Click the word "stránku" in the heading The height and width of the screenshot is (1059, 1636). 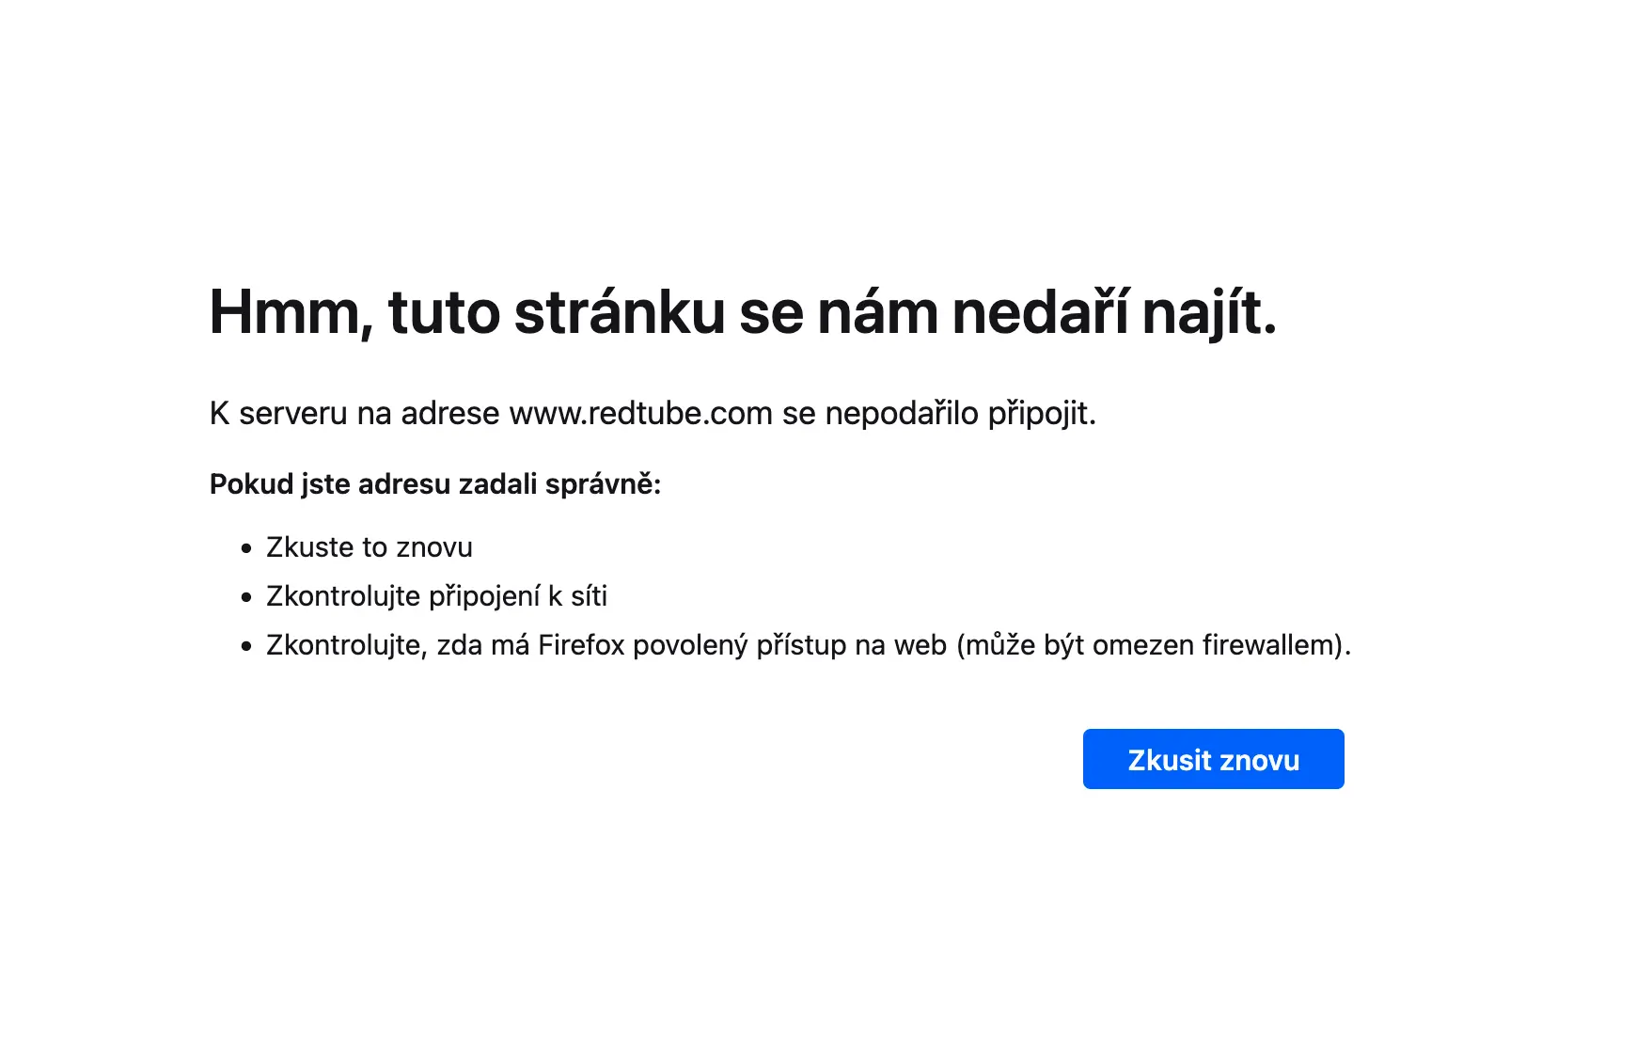(620, 312)
